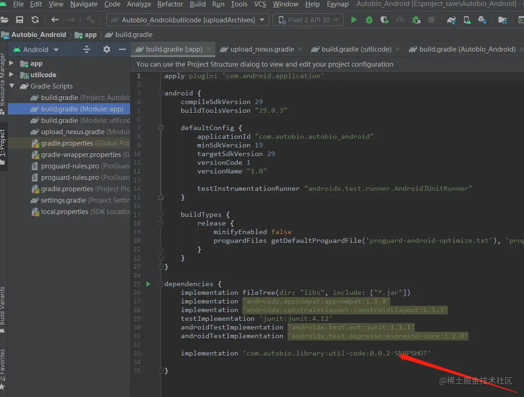This screenshot has height=397, width=524.
Task: Open the SDK Manager icon
Action: click(482, 20)
